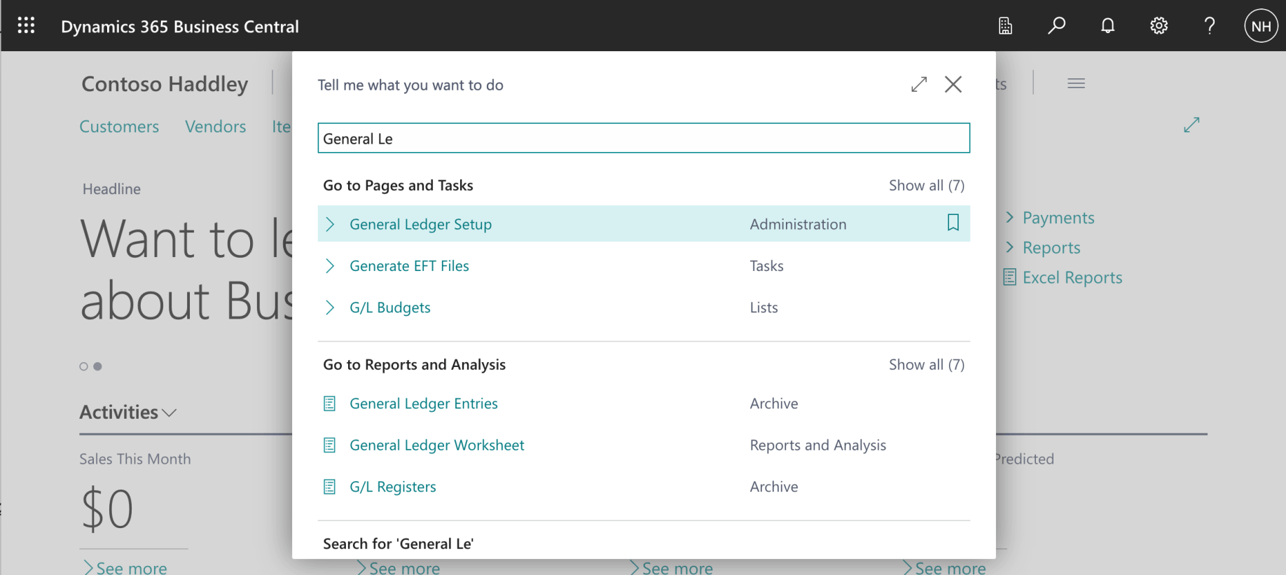Viewport: 1286px width, 575px height.
Task: Close the Tell Me dialog
Action: tap(953, 85)
